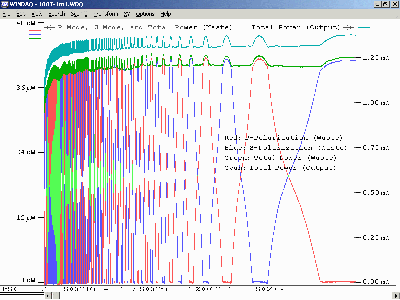Click the BASE label in status bar
Image resolution: width=400 pixels, height=300 pixels.
[8, 289]
